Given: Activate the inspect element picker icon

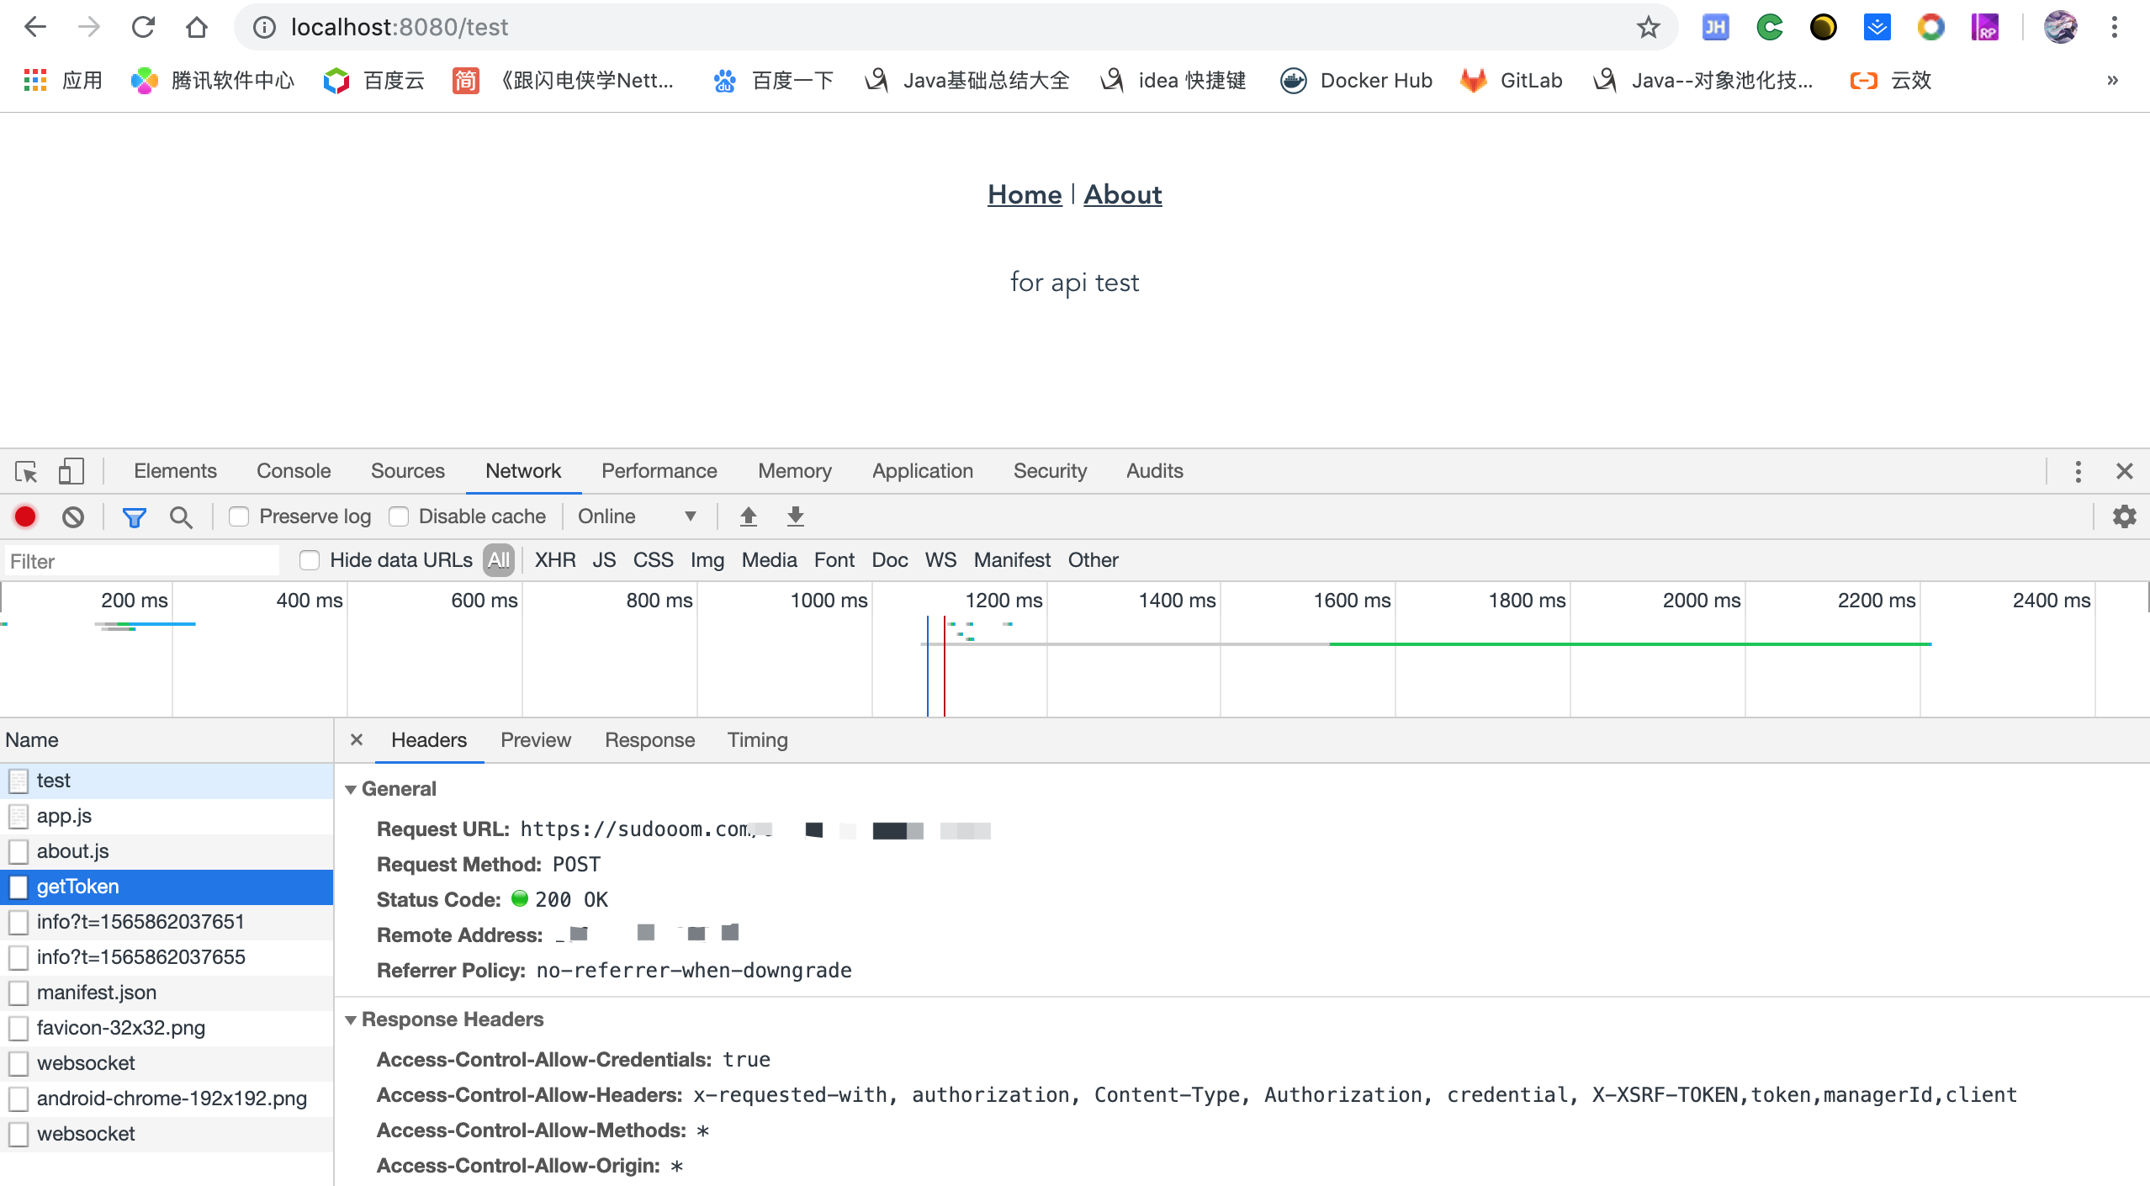Looking at the screenshot, I should 26,471.
